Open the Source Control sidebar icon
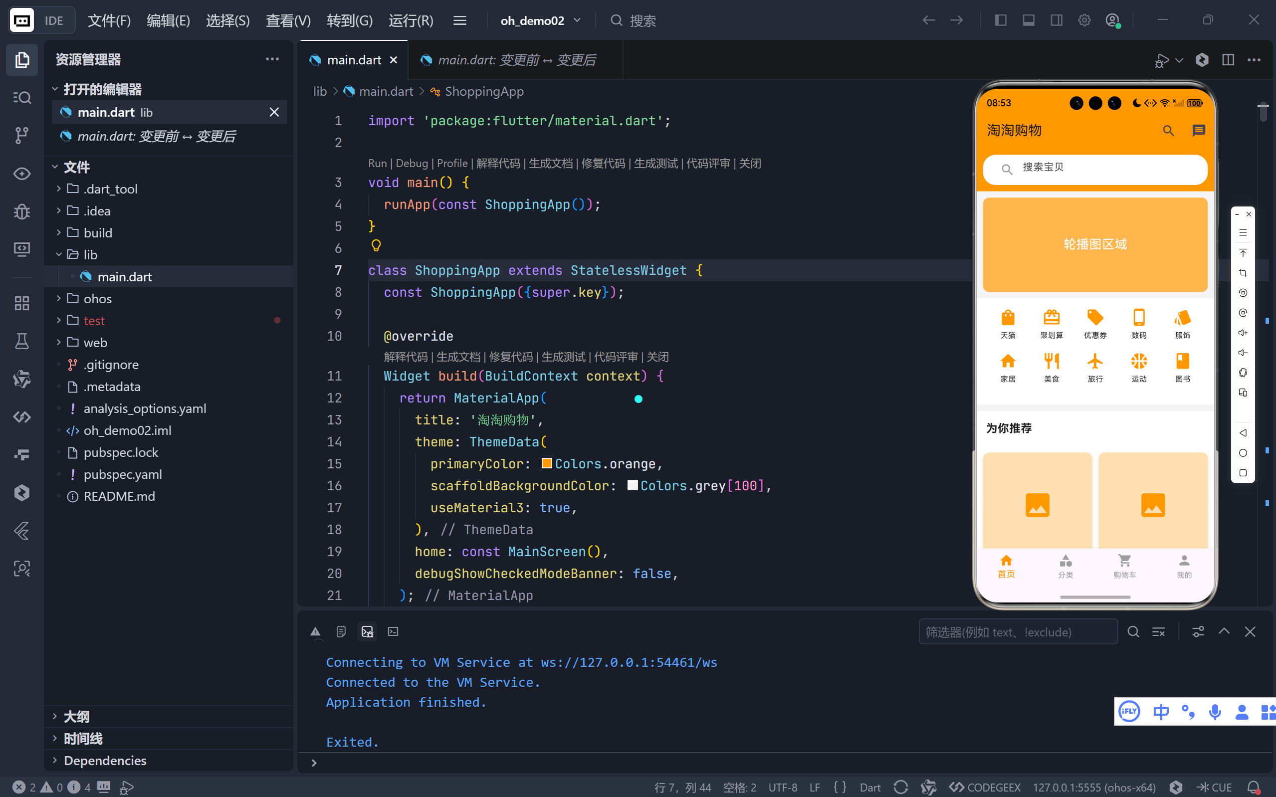 tap(21, 136)
